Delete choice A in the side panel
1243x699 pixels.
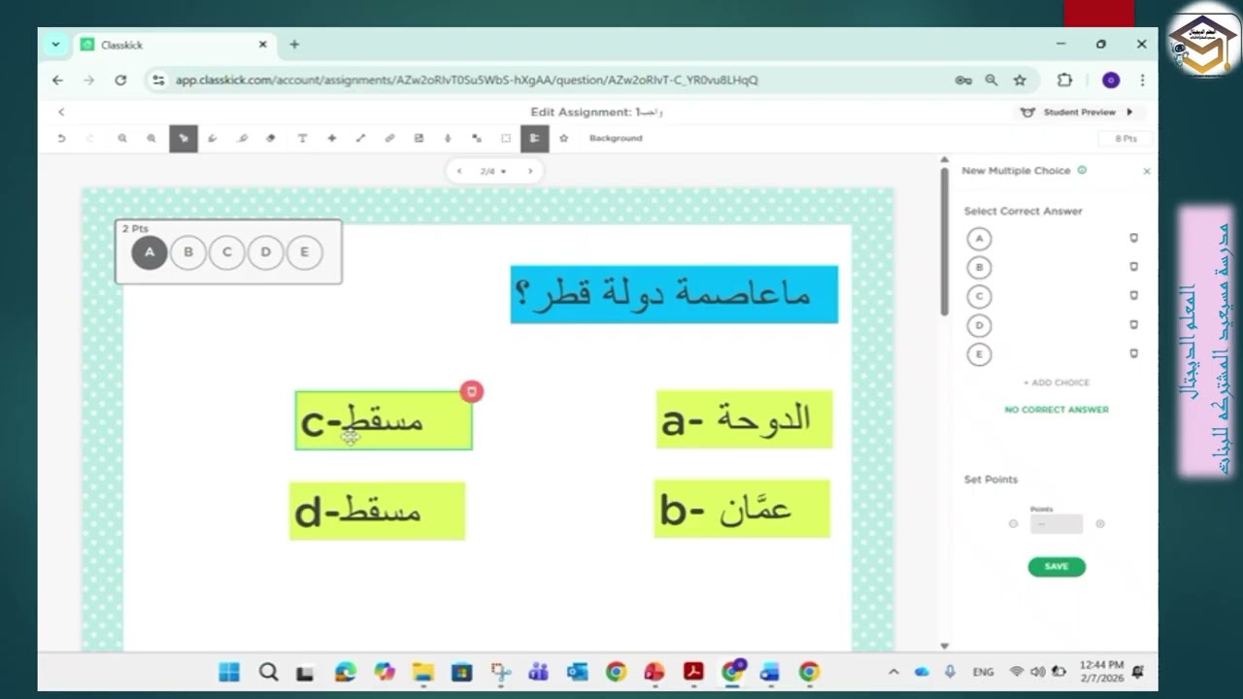coord(1133,238)
